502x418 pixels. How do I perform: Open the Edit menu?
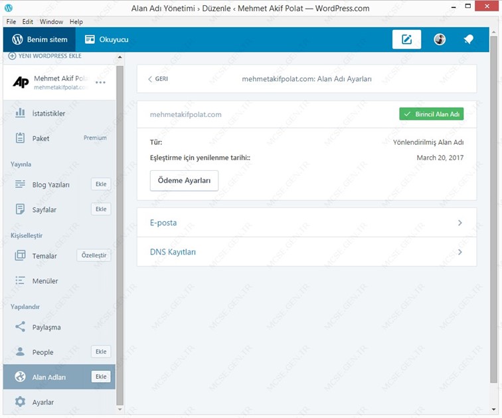click(27, 22)
